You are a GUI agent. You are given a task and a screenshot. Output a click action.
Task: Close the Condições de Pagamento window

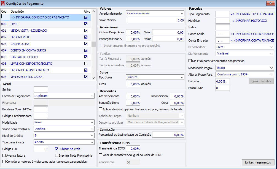270,4
